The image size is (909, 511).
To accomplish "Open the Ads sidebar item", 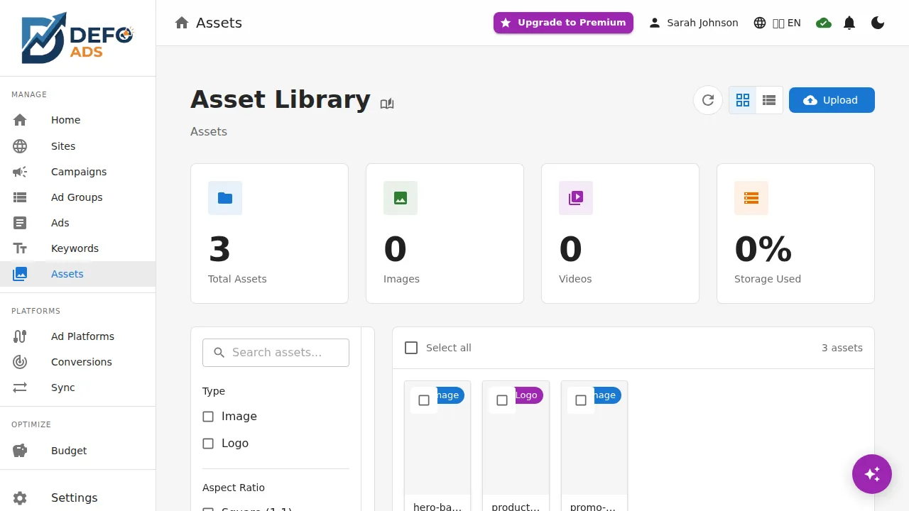I will pos(78,223).
